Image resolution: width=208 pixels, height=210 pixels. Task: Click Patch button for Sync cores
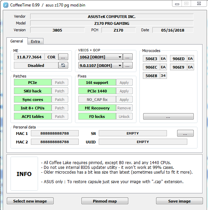(x=60, y=99)
